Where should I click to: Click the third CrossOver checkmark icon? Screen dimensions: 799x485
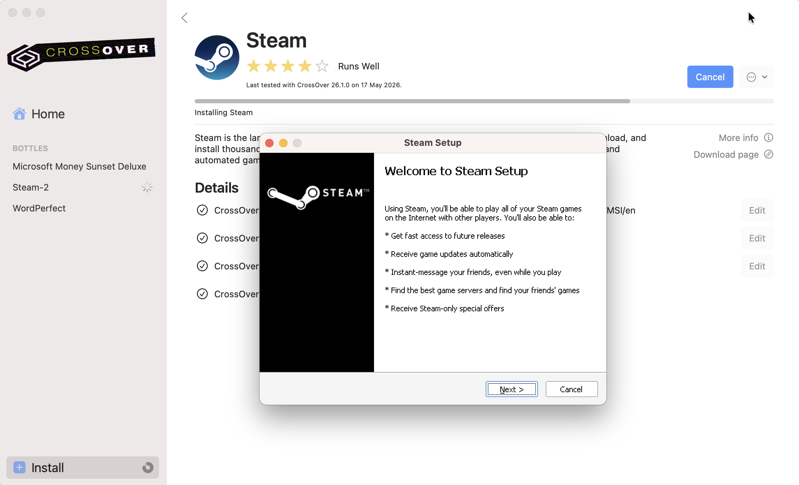pos(202,266)
